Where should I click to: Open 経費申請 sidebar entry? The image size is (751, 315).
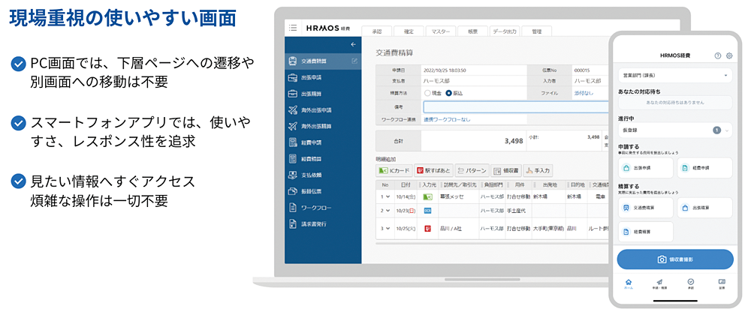323,142
